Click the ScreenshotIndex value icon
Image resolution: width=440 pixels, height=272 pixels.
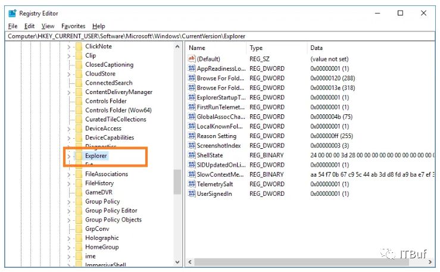pos(192,146)
